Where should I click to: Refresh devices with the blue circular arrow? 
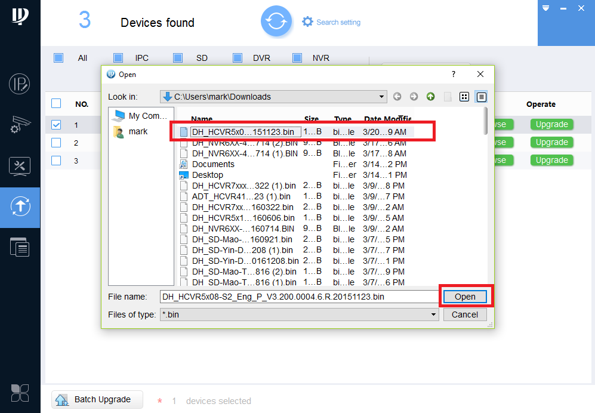(x=276, y=21)
